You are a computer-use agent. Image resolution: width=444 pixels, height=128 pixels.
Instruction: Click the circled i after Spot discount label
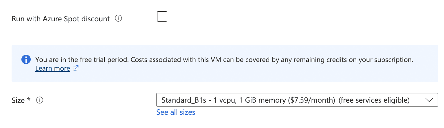click(x=118, y=18)
